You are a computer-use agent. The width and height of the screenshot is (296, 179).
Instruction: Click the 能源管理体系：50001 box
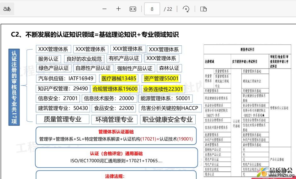(165, 98)
